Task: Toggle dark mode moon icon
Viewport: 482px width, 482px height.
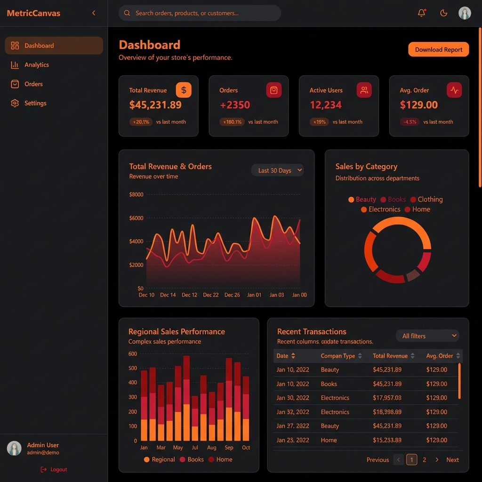Action: point(443,13)
